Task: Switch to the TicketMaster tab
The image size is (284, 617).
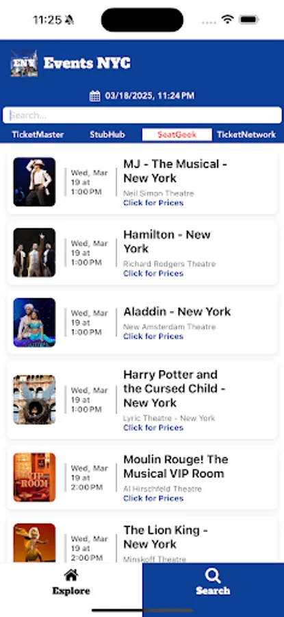Action: [x=38, y=134]
